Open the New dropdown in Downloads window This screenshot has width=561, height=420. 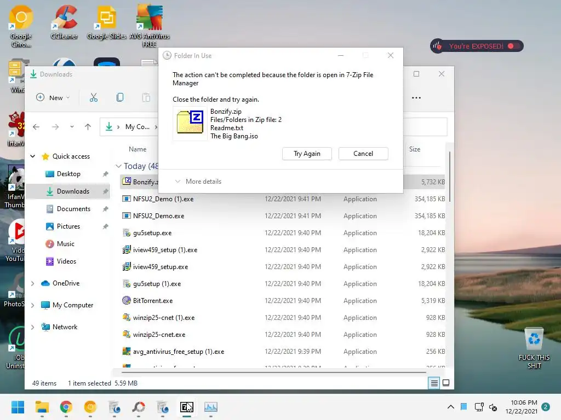(x=53, y=97)
